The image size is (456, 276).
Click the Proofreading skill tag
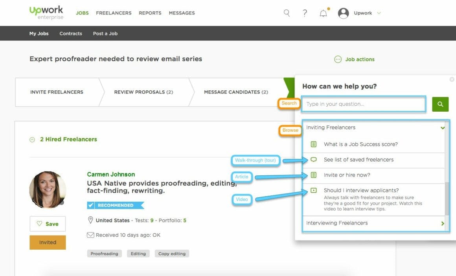point(105,254)
